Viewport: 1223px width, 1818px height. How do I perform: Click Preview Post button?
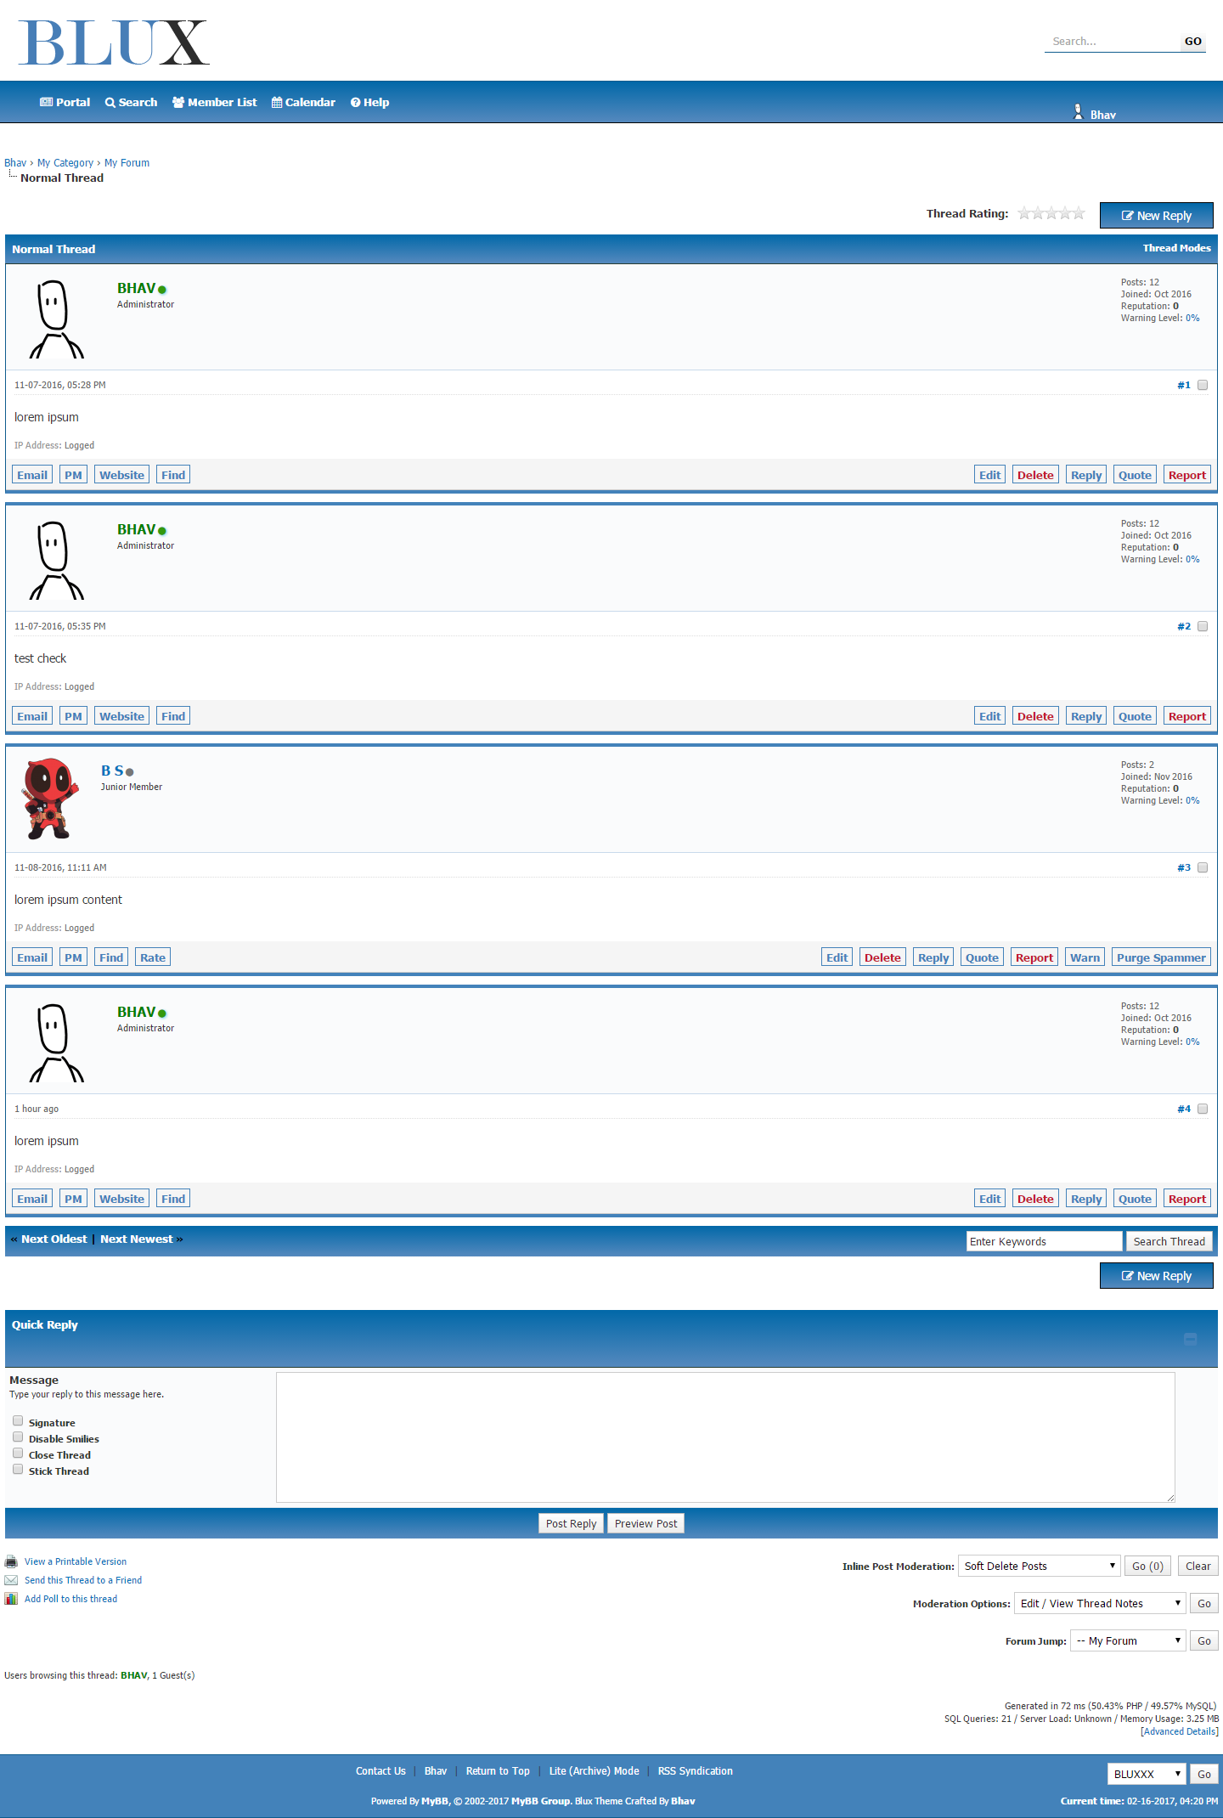[645, 1523]
